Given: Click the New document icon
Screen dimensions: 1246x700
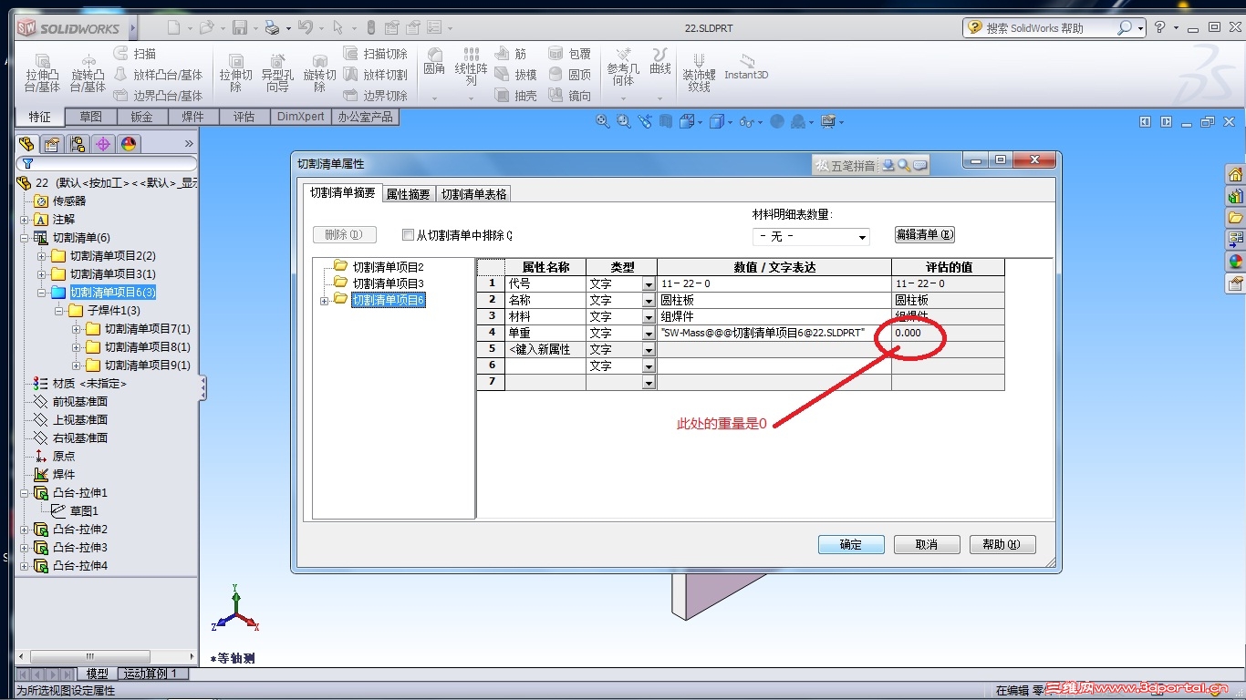Looking at the screenshot, I should point(174,28).
